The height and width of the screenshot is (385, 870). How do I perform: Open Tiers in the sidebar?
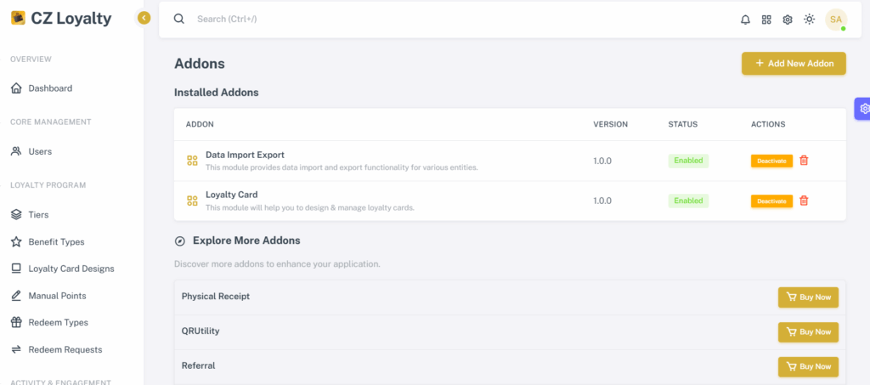click(38, 214)
